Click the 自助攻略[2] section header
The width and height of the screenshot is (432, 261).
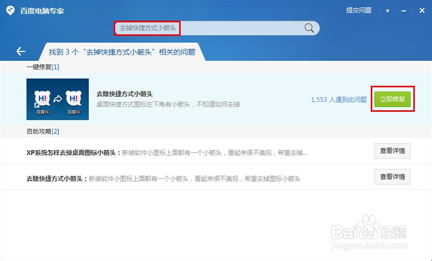pyautogui.click(x=43, y=132)
